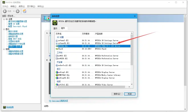This screenshot has width=188, height=112.
Task: Select the highlighted multi-display tree item
Action: click(15, 47)
